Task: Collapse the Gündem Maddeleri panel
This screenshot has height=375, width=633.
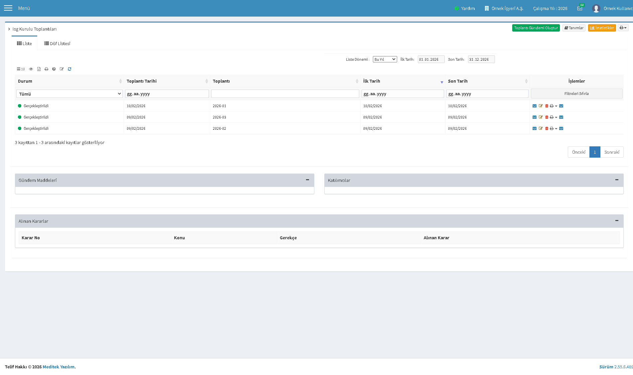Action: coord(307,180)
